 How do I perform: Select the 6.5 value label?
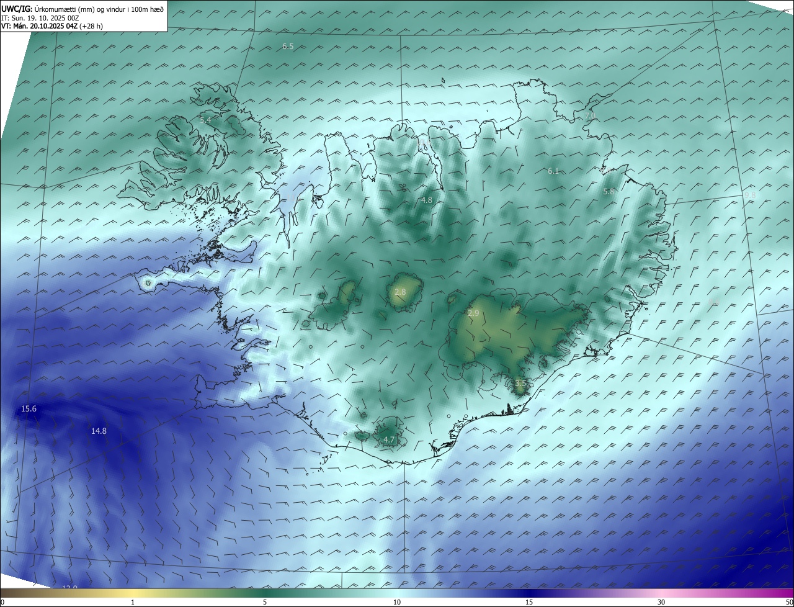288,47
